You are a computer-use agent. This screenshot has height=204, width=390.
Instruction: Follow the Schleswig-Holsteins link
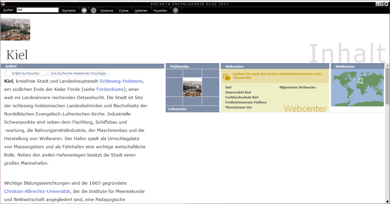(x=121, y=81)
